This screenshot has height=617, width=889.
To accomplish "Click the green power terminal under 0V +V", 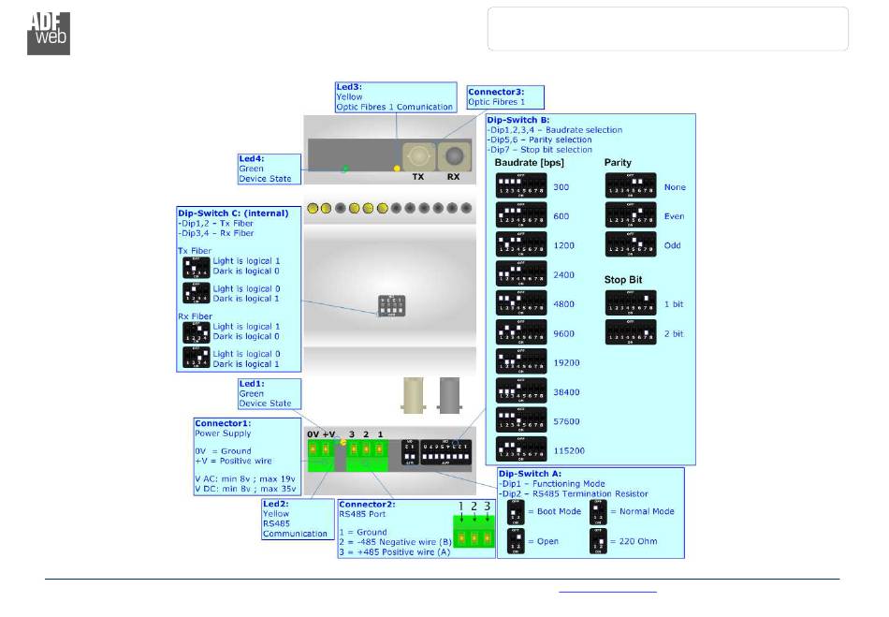I will coord(320,455).
